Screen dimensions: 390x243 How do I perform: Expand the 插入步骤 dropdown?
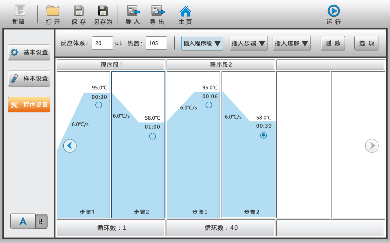pos(249,43)
